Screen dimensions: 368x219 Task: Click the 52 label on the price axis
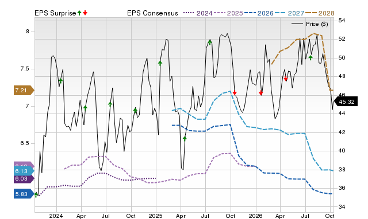[x=342, y=39]
